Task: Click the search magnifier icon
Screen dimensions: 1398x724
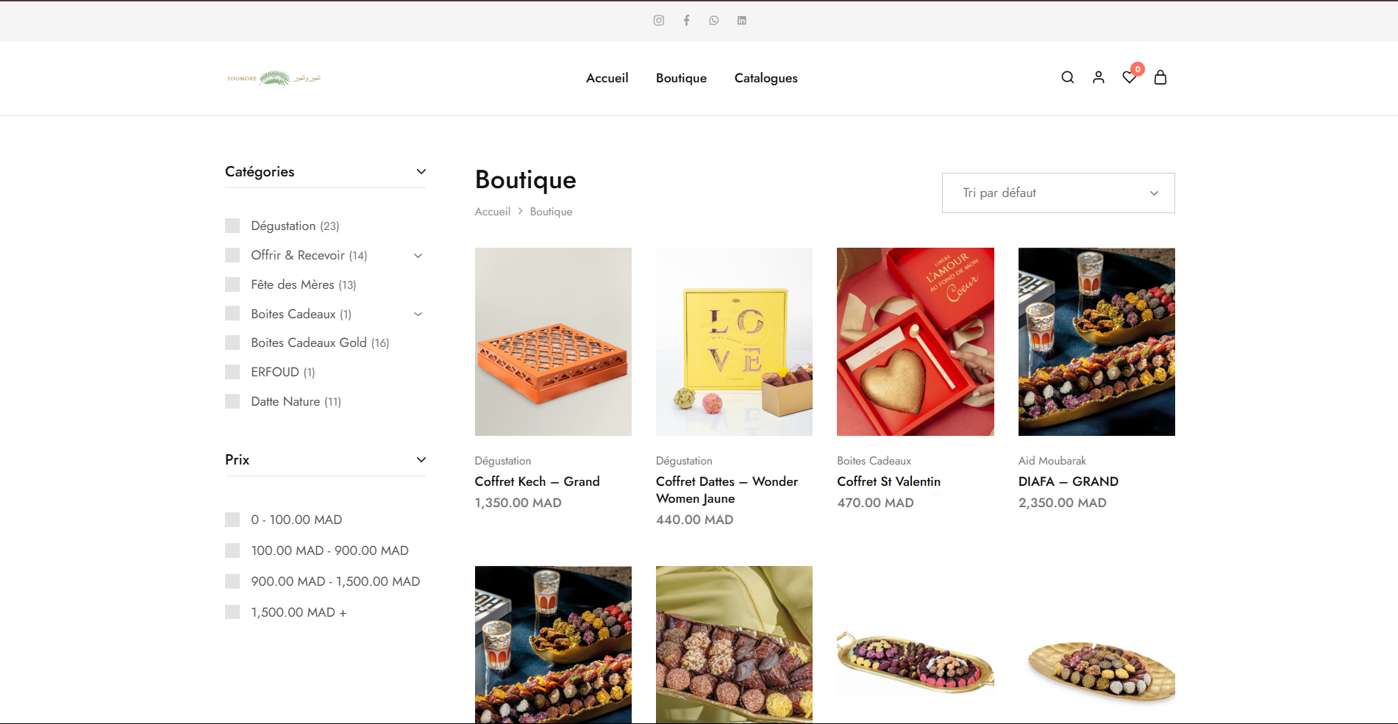Action: point(1068,77)
